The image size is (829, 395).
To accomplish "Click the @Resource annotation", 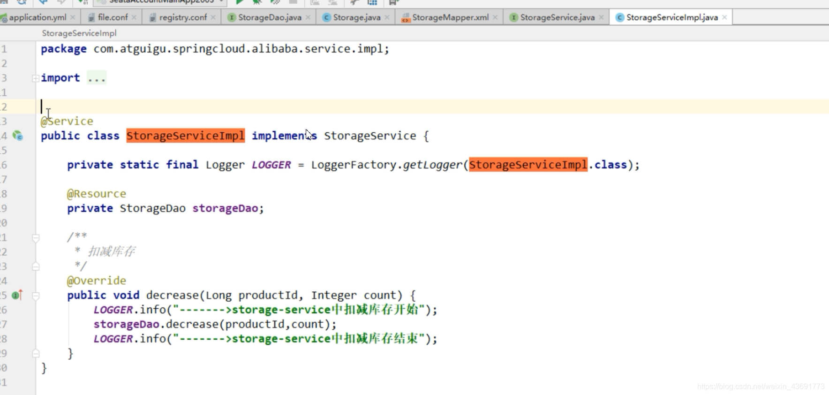I will (97, 194).
